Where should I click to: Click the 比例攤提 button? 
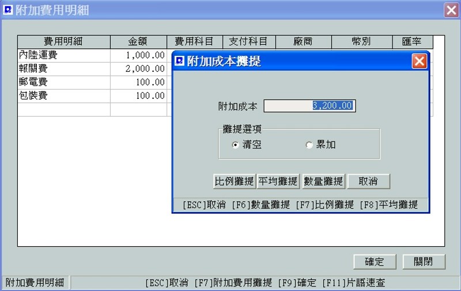[x=235, y=181]
